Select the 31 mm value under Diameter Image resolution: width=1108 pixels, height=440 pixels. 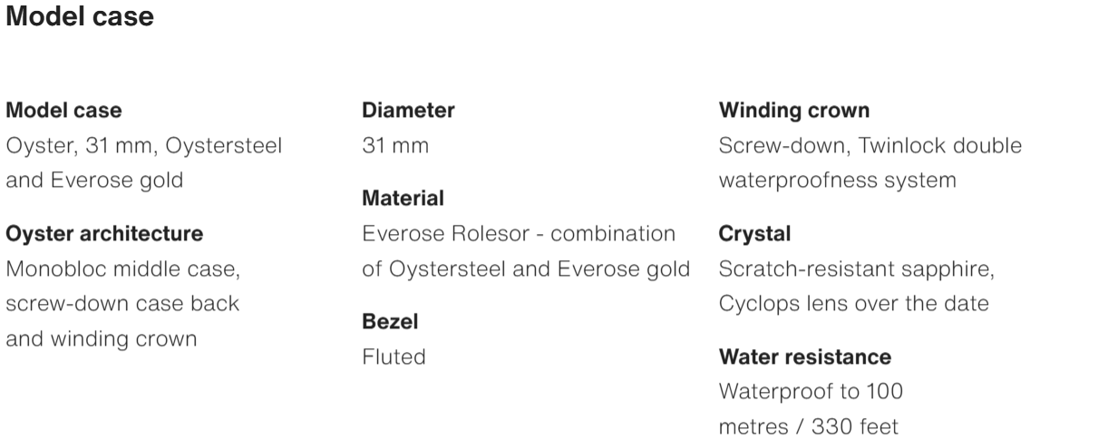click(x=395, y=145)
